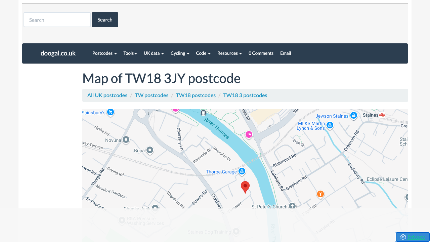Open the settings gear next to Privacy
This screenshot has height=242, width=430.
[403, 237]
